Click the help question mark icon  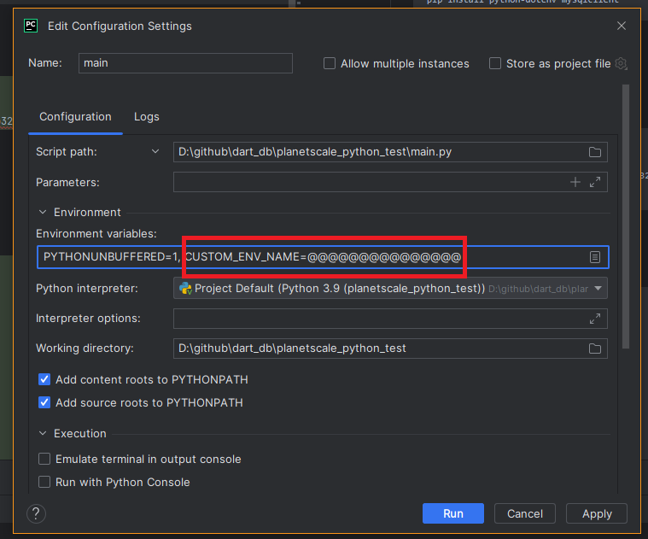[x=36, y=513]
